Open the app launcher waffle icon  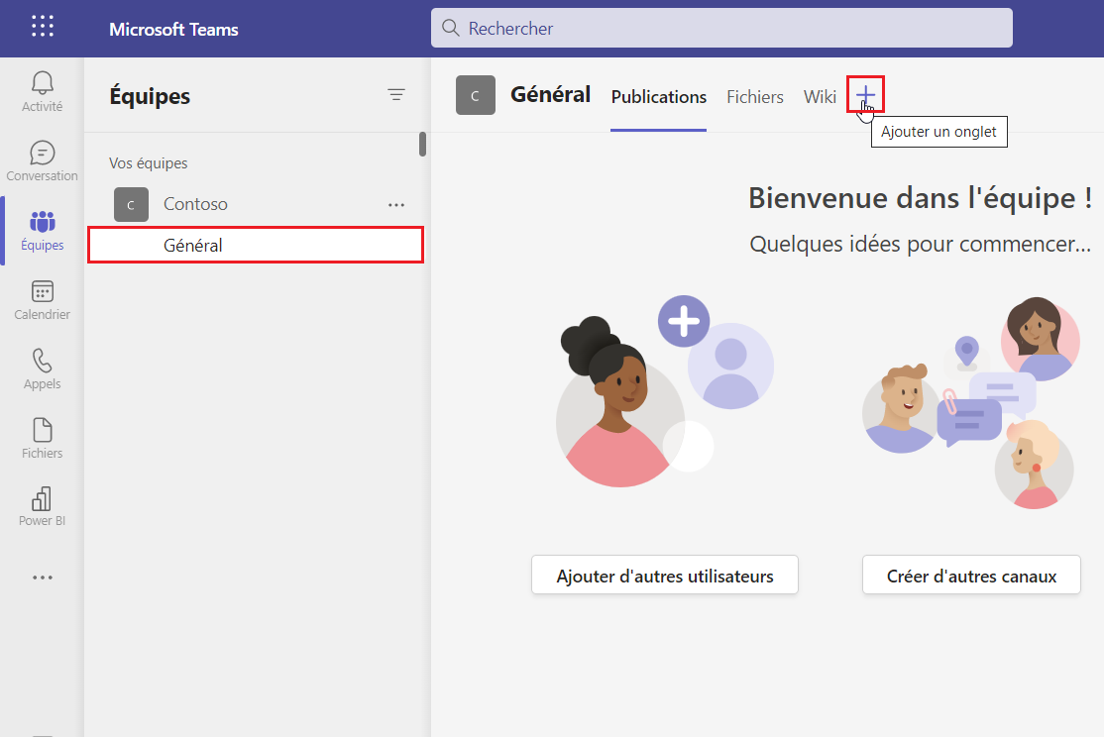tap(43, 27)
